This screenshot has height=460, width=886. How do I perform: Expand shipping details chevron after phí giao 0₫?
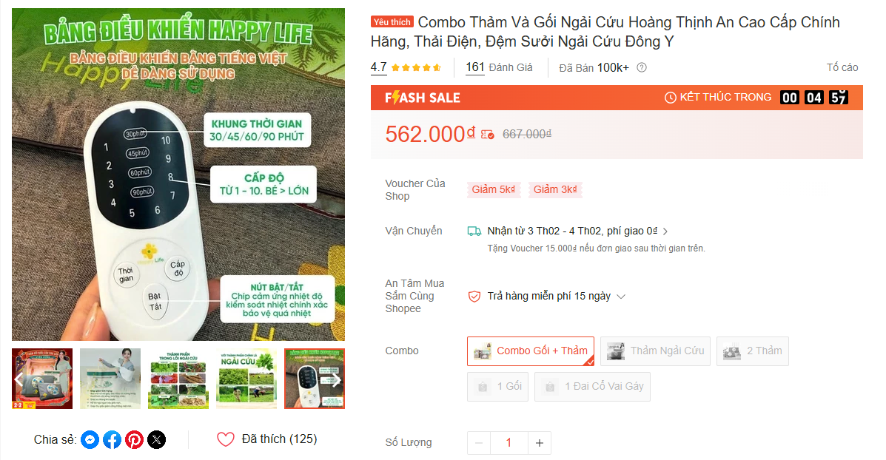(x=665, y=231)
